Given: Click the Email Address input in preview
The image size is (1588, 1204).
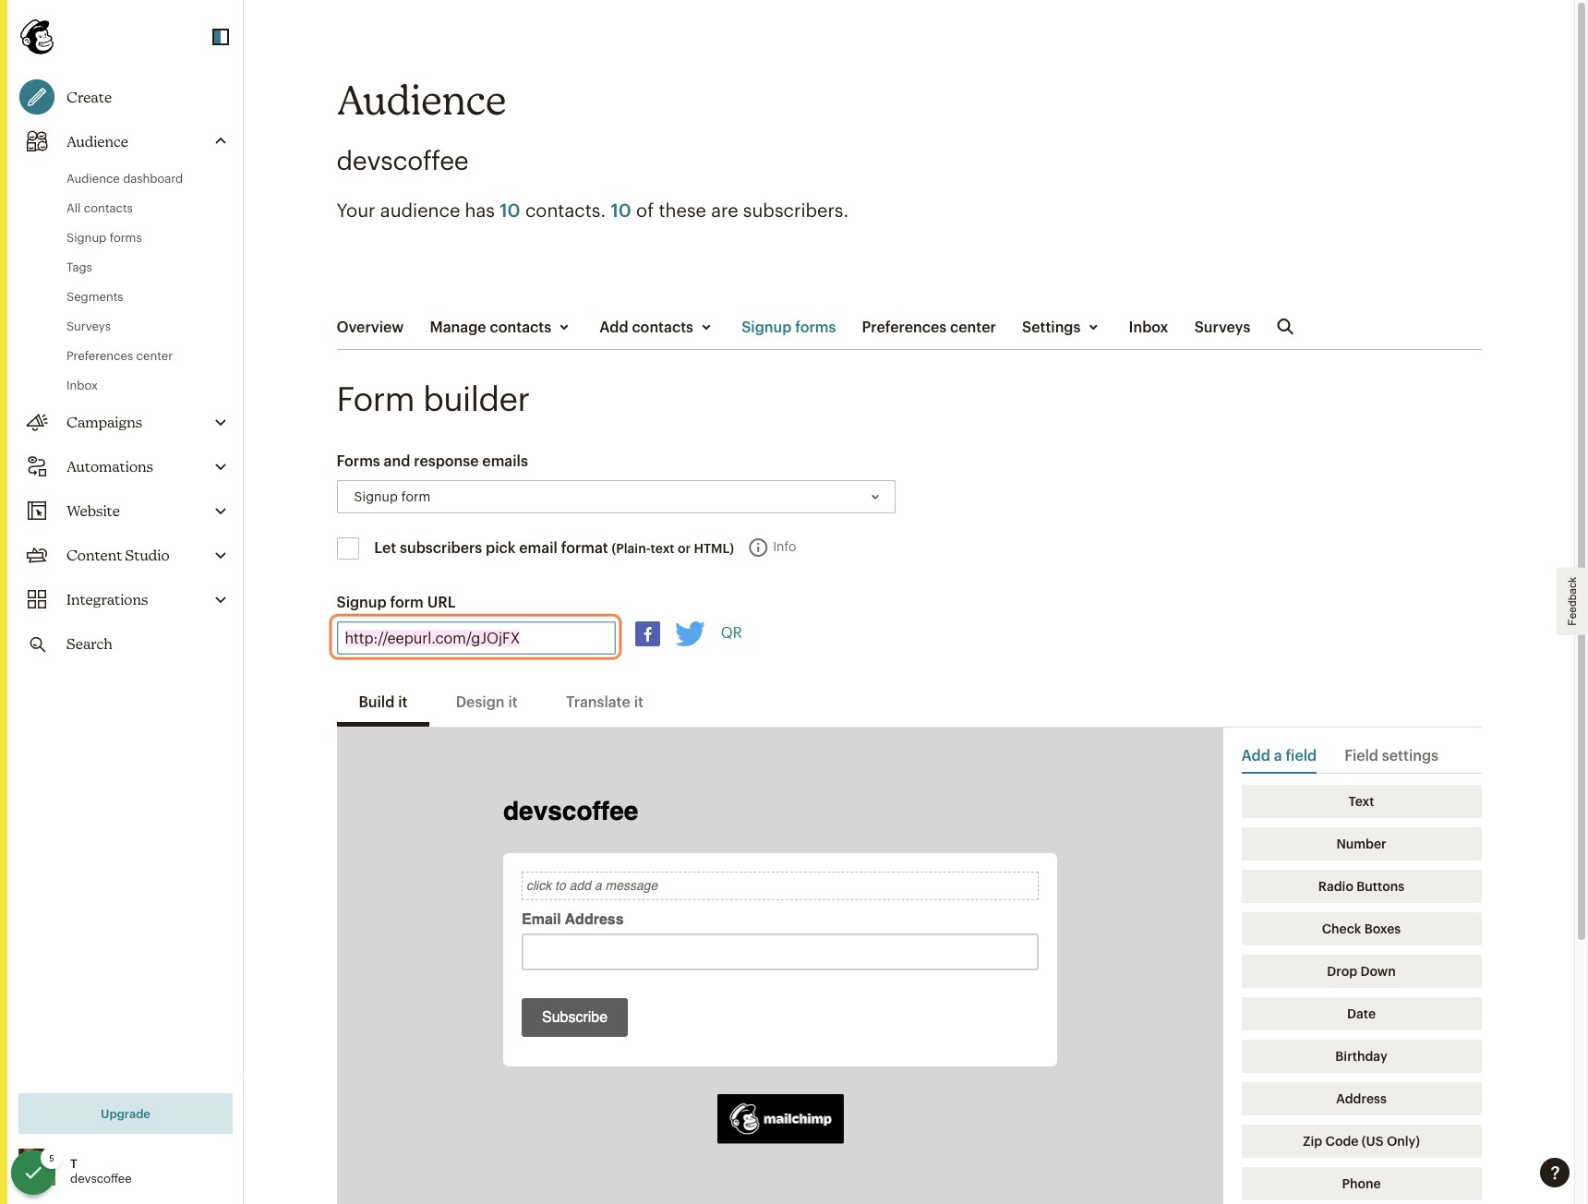Looking at the screenshot, I should pyautogui.click(x=780, y=952).
